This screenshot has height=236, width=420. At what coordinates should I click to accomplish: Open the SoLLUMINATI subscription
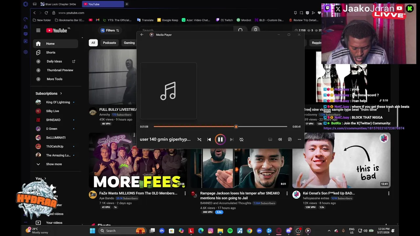tap(55, 138)
